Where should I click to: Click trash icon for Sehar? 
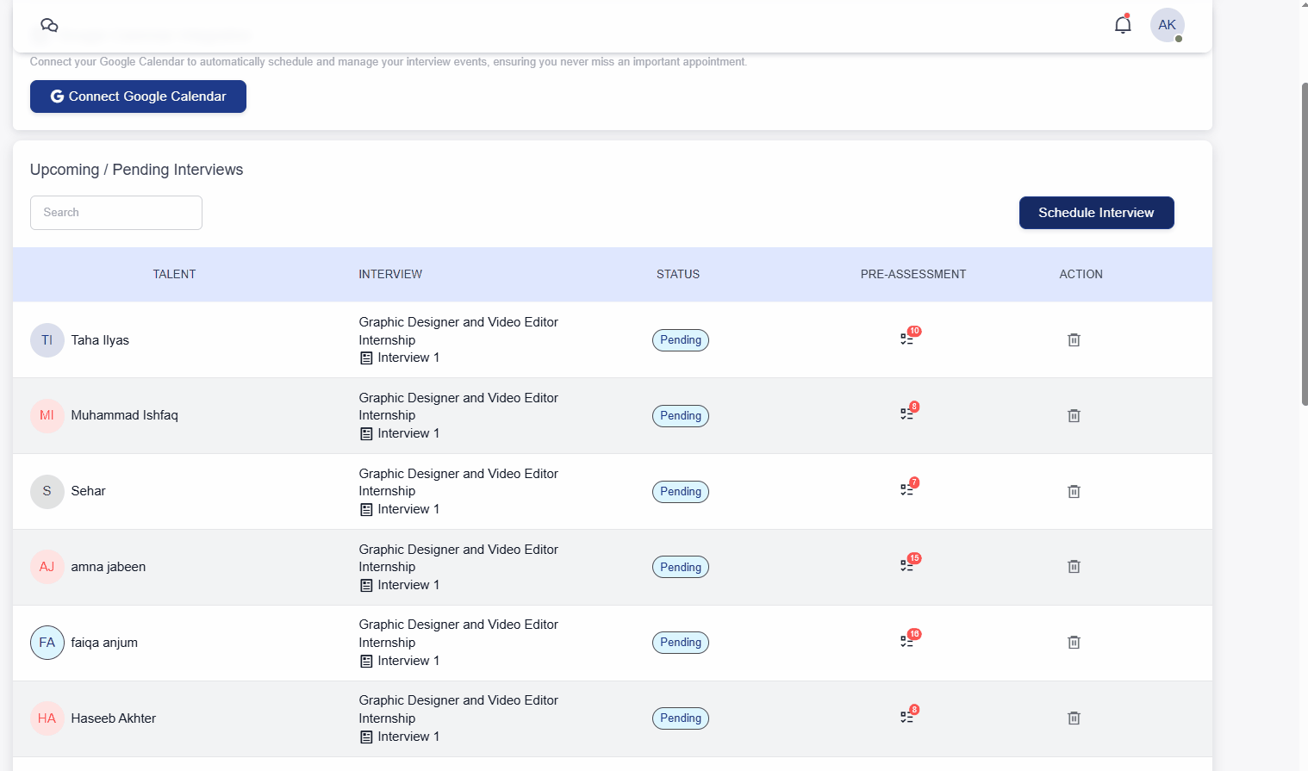coord(1074,492)
